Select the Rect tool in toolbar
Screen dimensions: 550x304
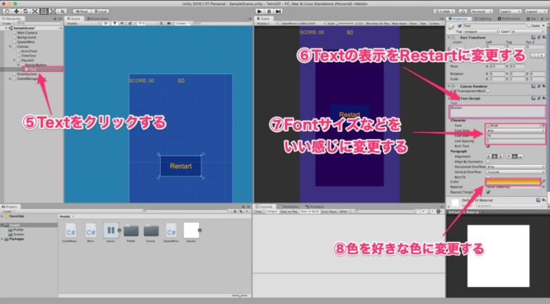(44, 11)
